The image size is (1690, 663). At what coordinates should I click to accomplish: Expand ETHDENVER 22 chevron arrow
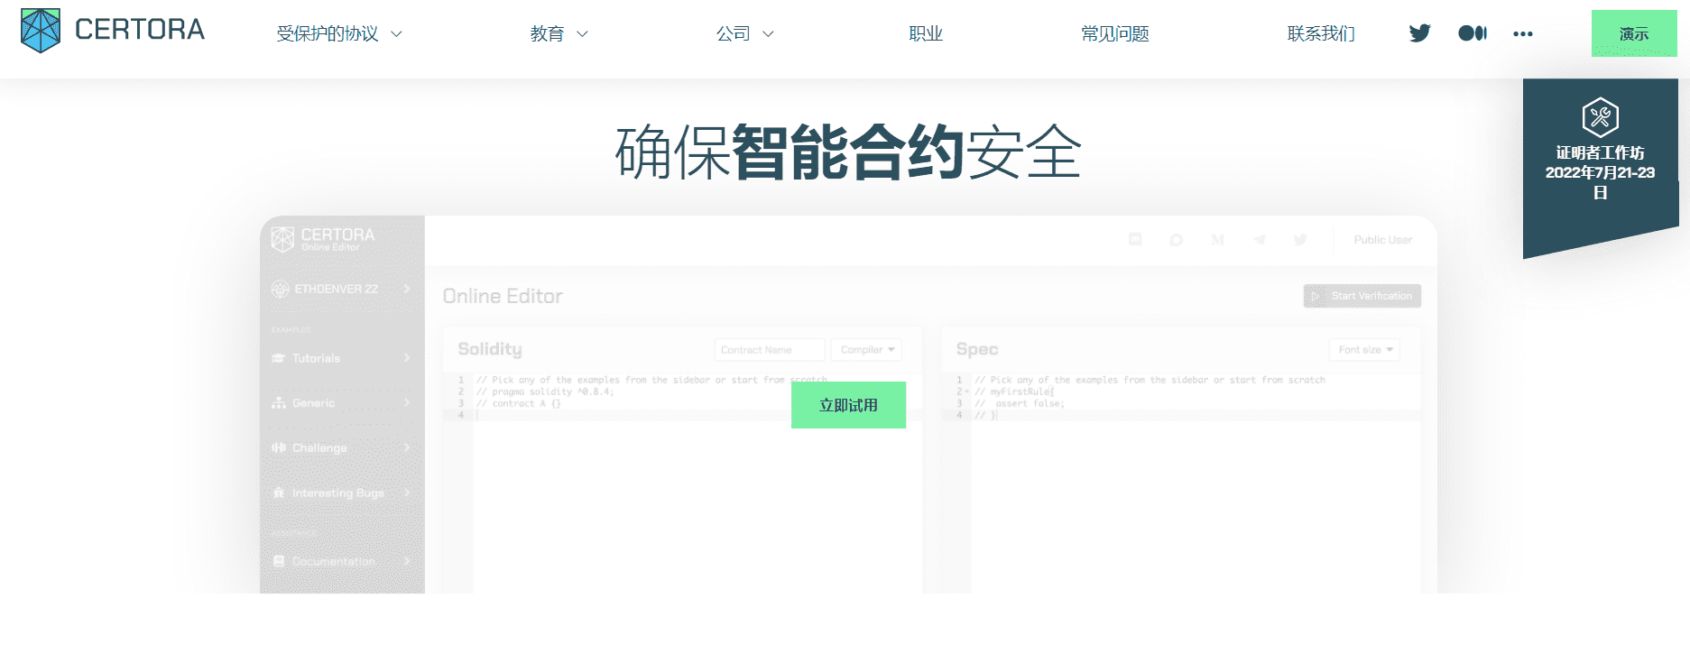407,289
